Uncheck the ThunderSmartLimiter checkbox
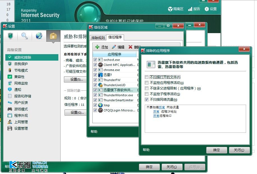The width and height of the screenshot is (257, 174). (95, 100)
